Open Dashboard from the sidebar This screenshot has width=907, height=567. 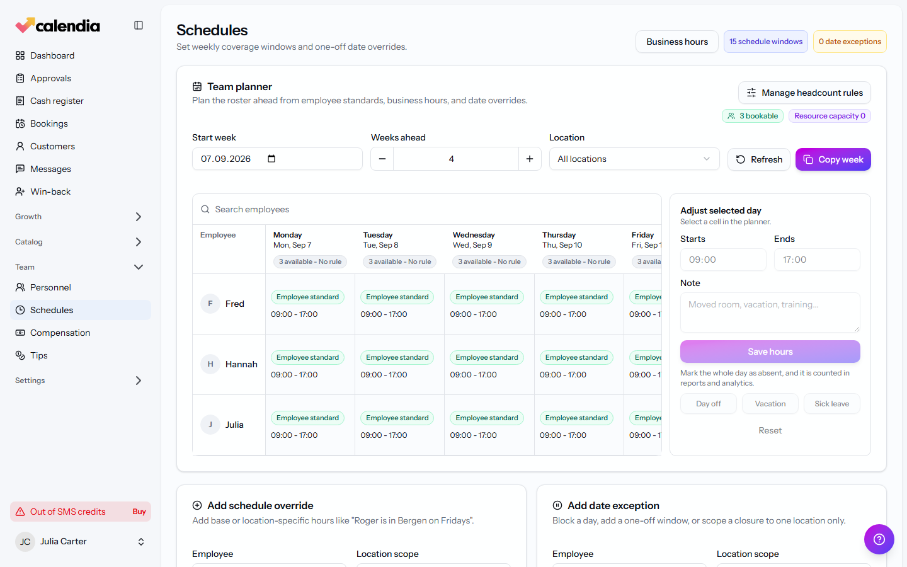[x=81, y=55]
